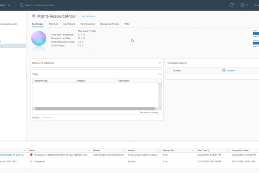
Task: Click the Mgmt-ResourcePool title icon
Action: tap(34, 16)
